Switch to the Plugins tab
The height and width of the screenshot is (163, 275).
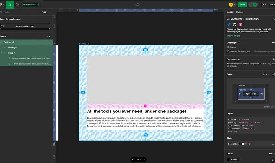point(239,12)
